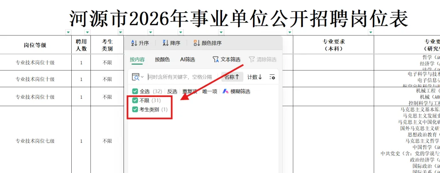
Task: Select the 中共党史 text line
Action: pyautogui.click(x=410, y=153)
